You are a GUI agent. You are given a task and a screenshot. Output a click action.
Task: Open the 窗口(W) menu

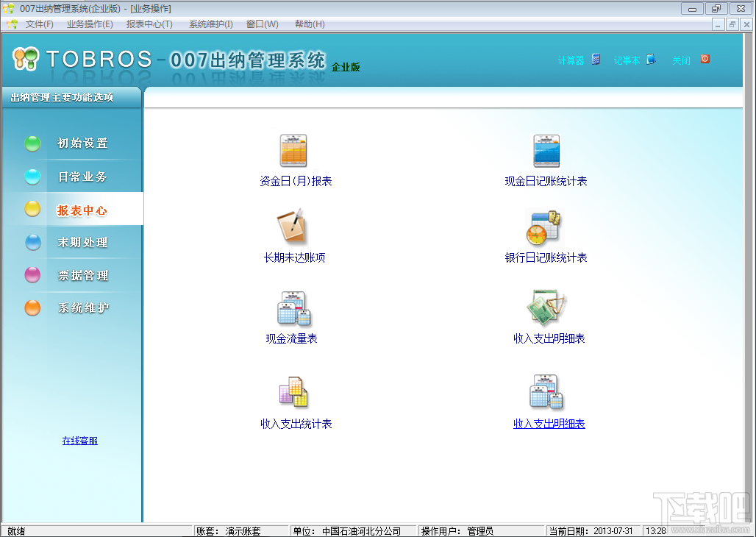(263, 24)
